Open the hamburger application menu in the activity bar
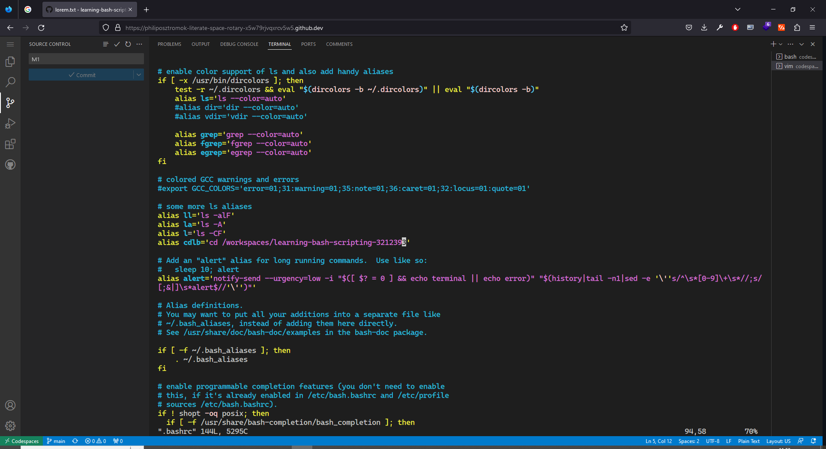This screenshot has height=449, width=826. point(10,44)
